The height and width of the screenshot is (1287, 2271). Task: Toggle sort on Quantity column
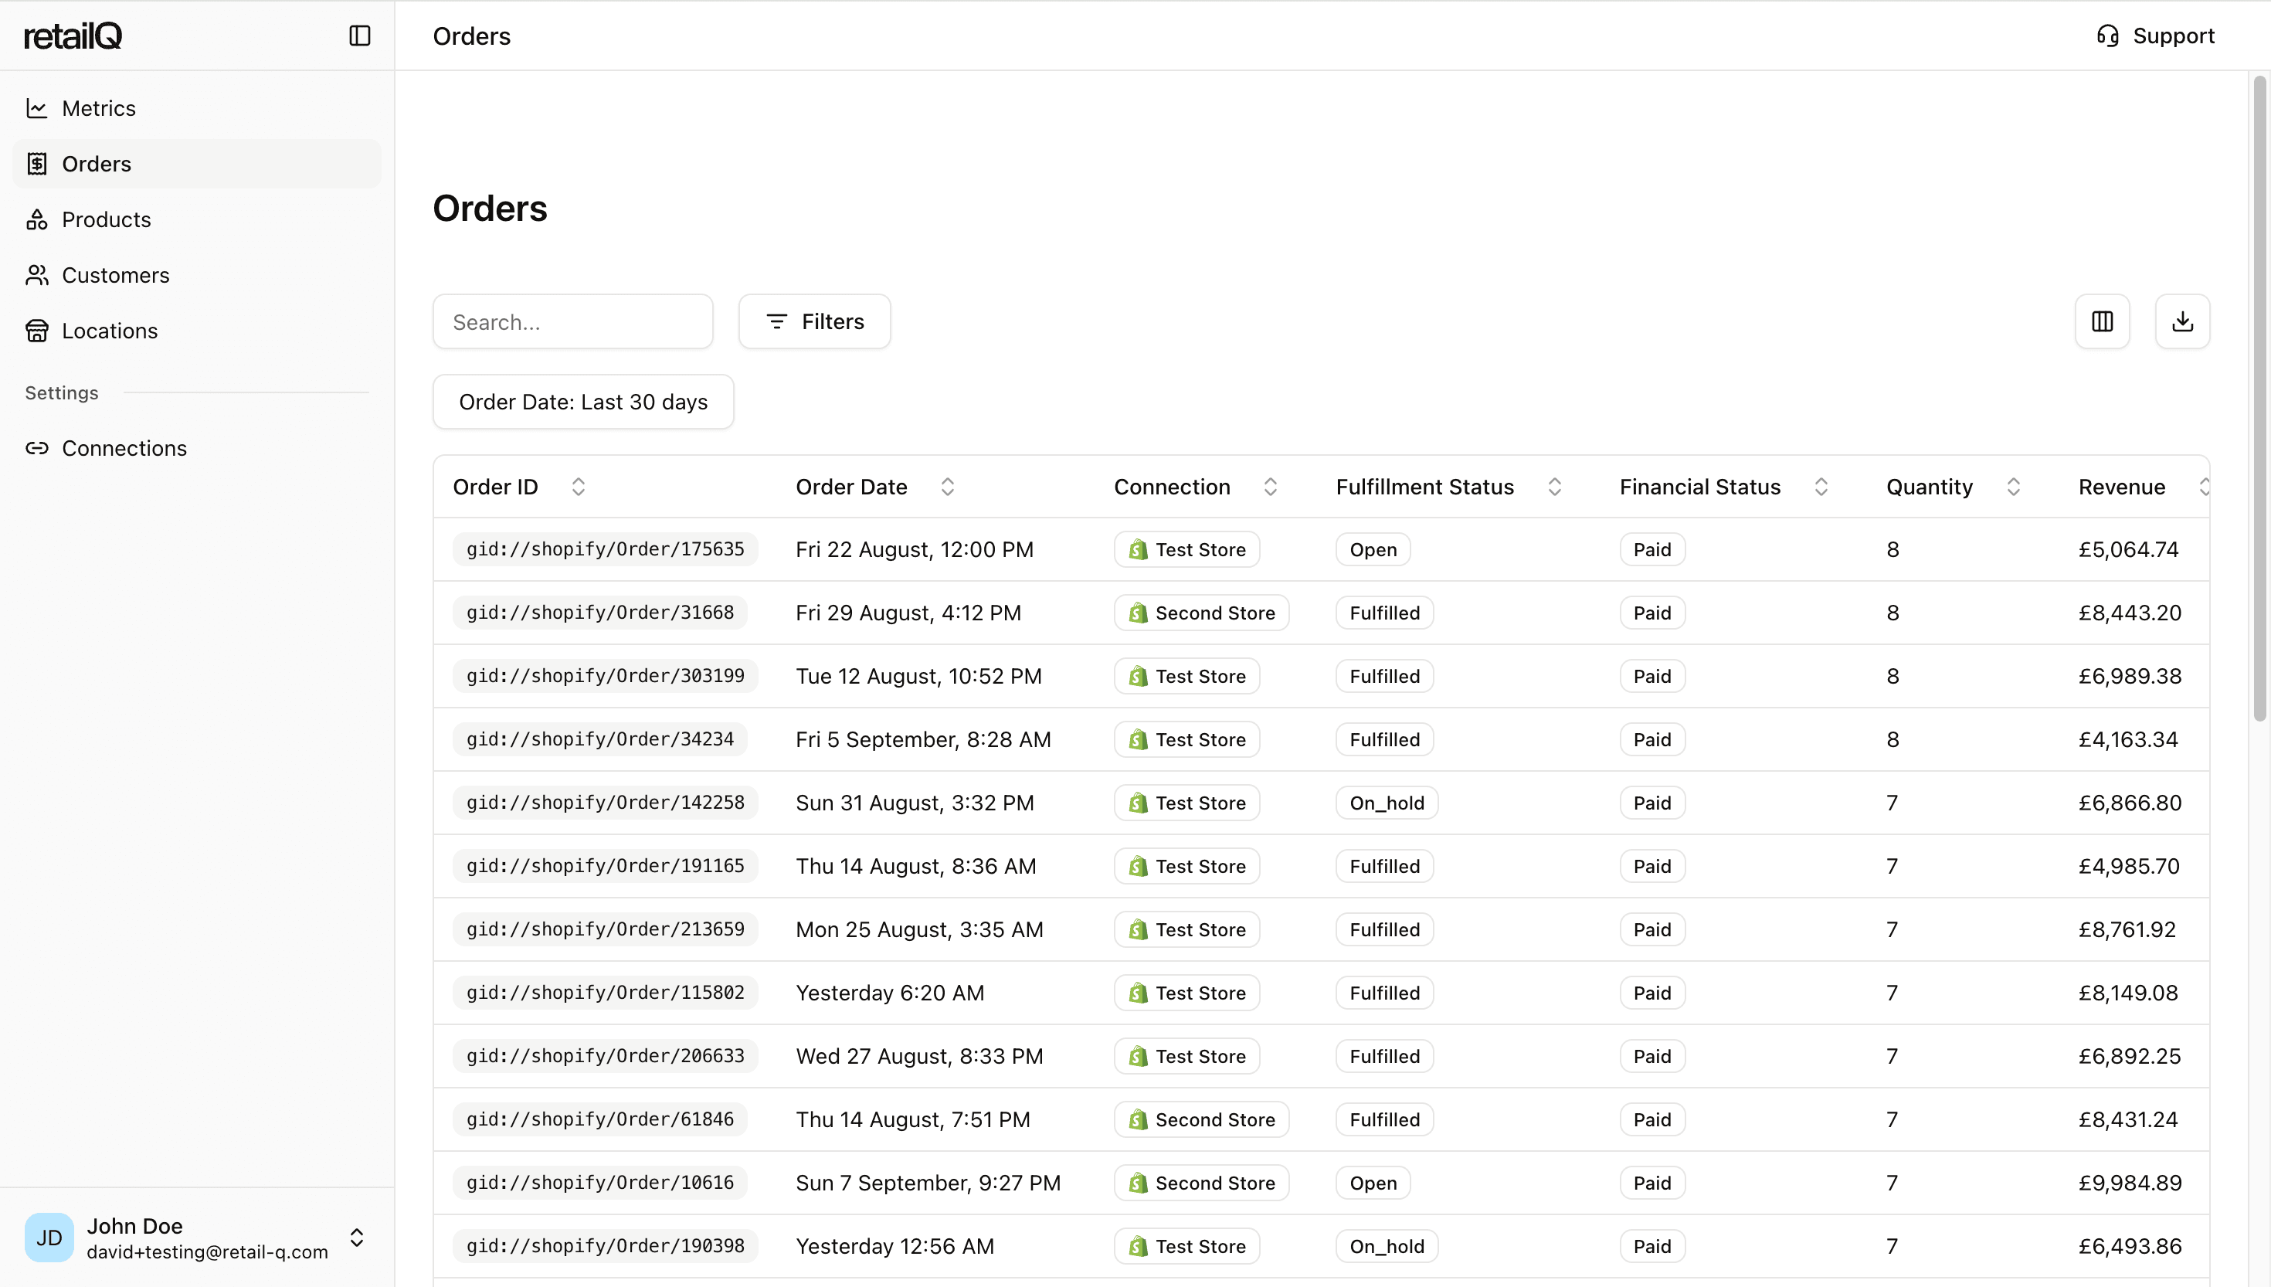[x=2013, y=487]
